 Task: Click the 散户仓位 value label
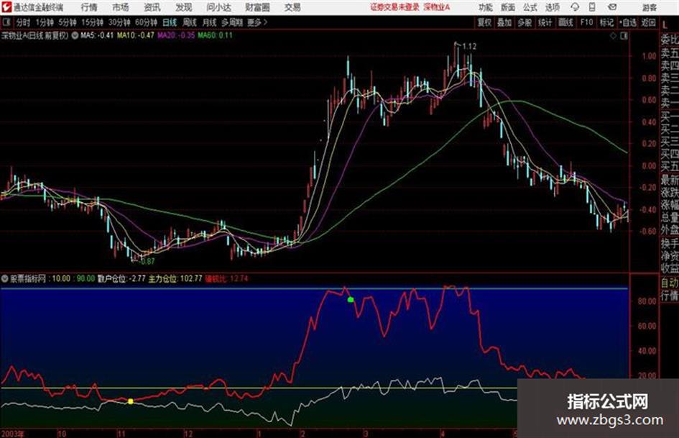[x=121, y=278]
